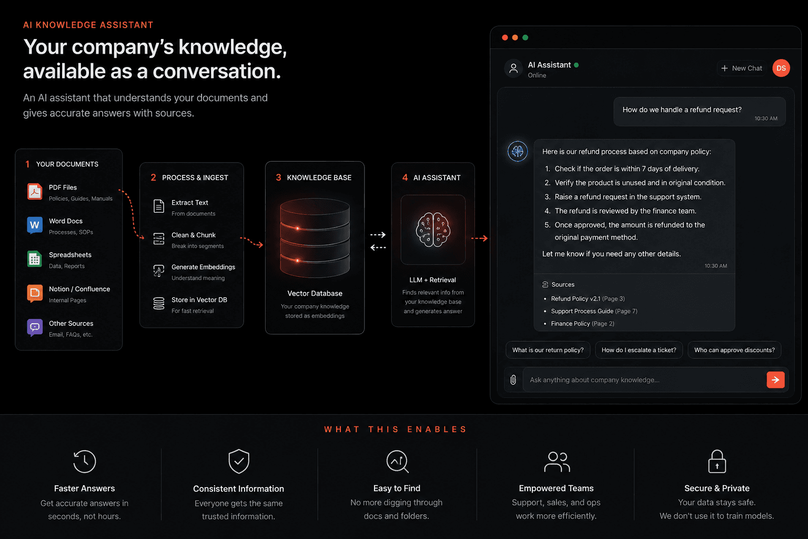Click the Easy to Find search icon

(x=398, y=462)
